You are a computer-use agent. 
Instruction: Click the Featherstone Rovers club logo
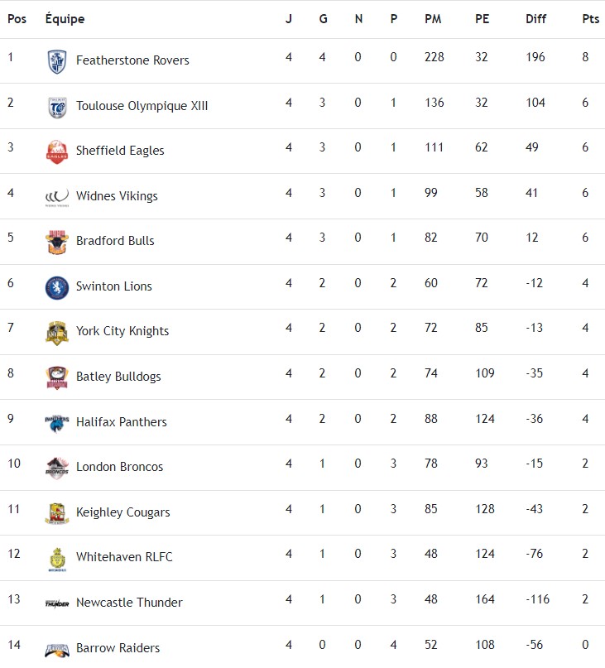[57, 61]
